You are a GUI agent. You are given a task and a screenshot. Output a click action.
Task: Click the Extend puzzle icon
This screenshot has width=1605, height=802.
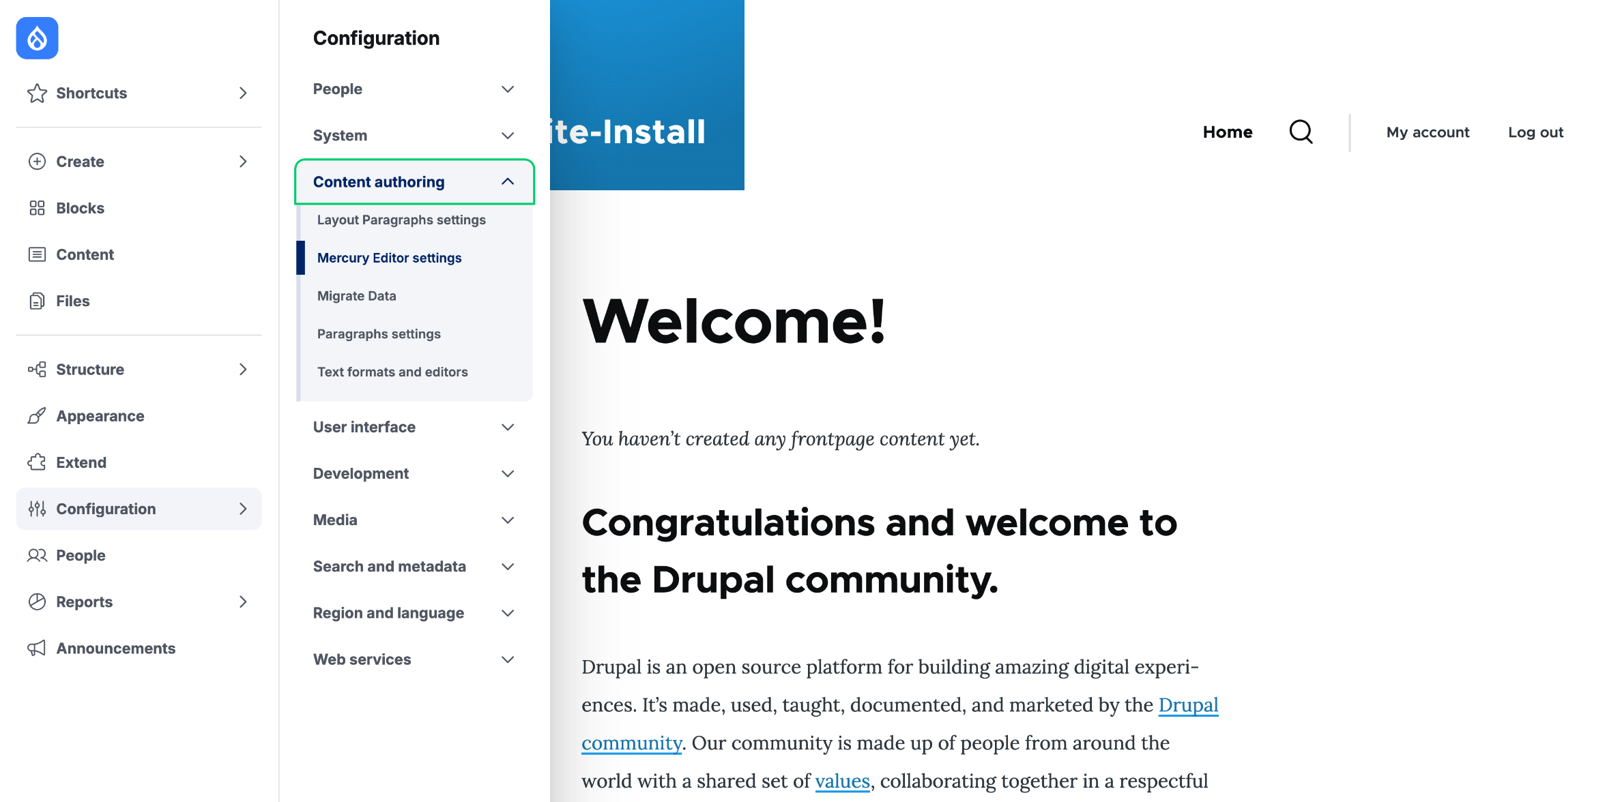[37, 462]
